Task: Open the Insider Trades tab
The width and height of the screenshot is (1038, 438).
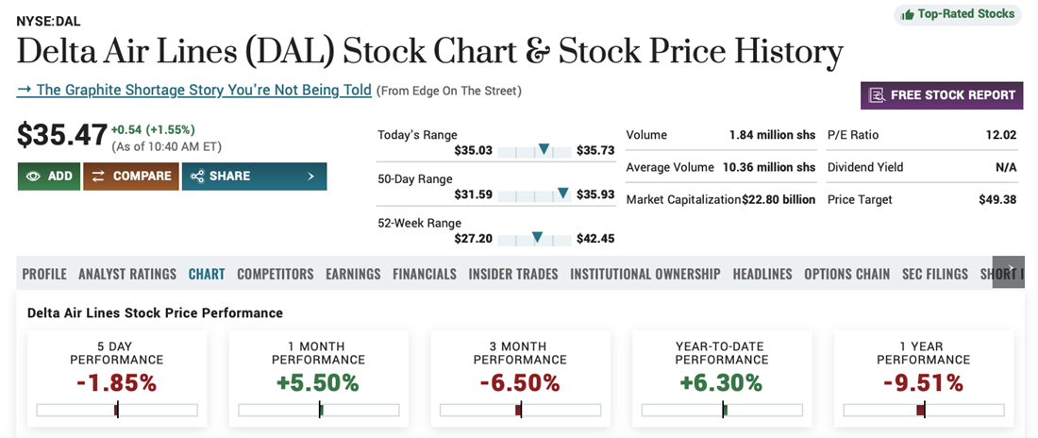Action: 513,274
